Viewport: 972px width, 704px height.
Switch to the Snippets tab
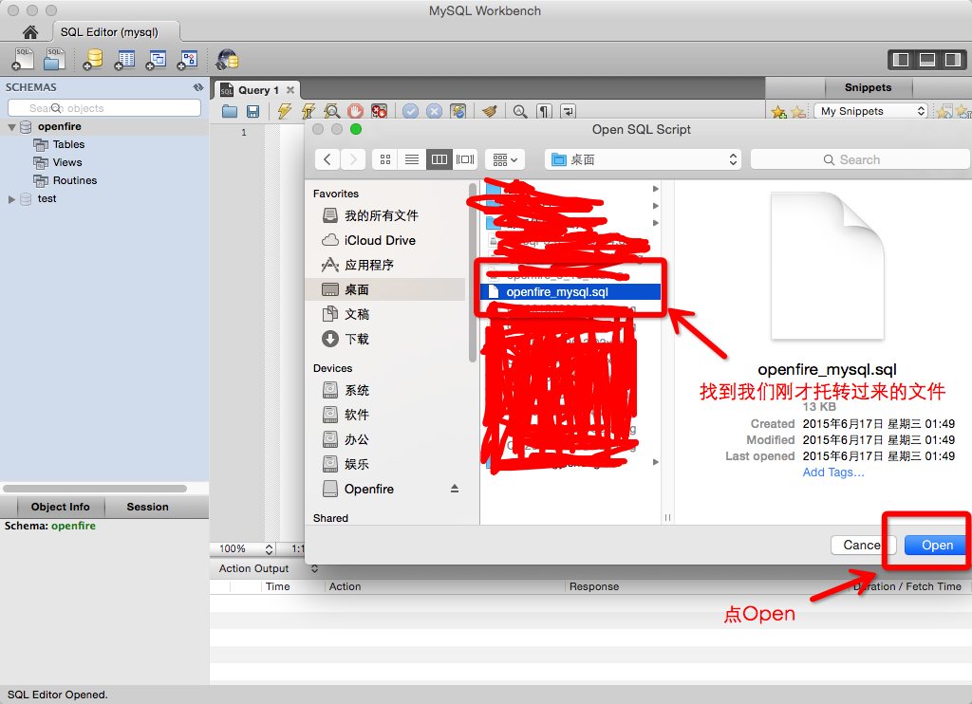click(868, 87)
